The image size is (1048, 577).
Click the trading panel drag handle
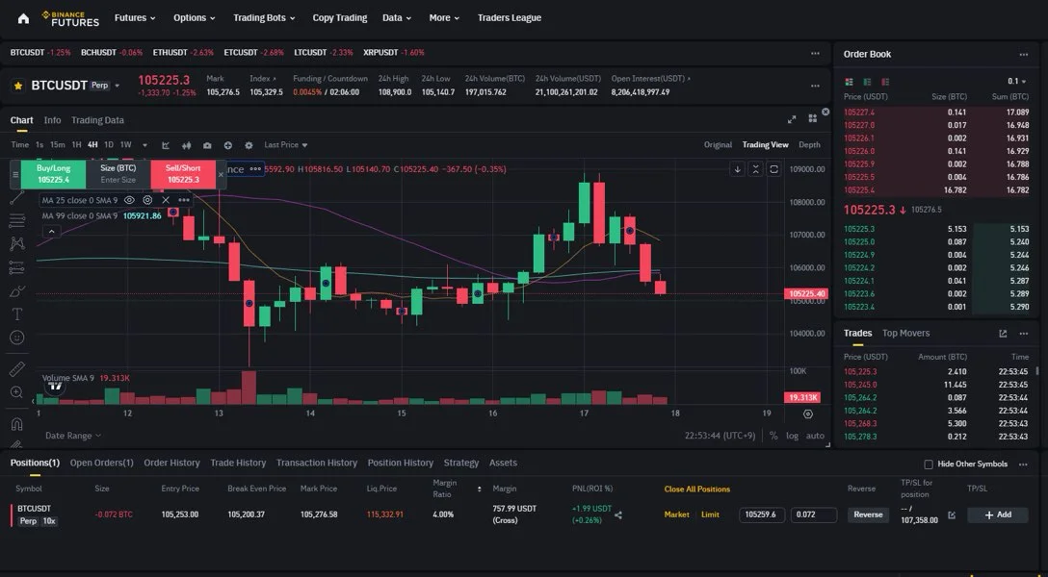(x=14, y=175)
